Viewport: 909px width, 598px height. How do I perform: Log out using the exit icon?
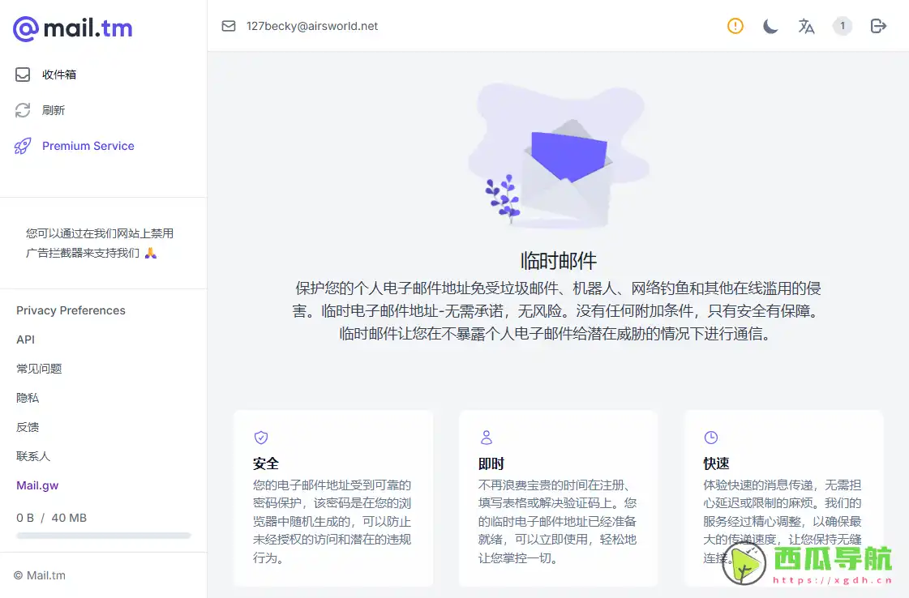click(x=878, y=26)
